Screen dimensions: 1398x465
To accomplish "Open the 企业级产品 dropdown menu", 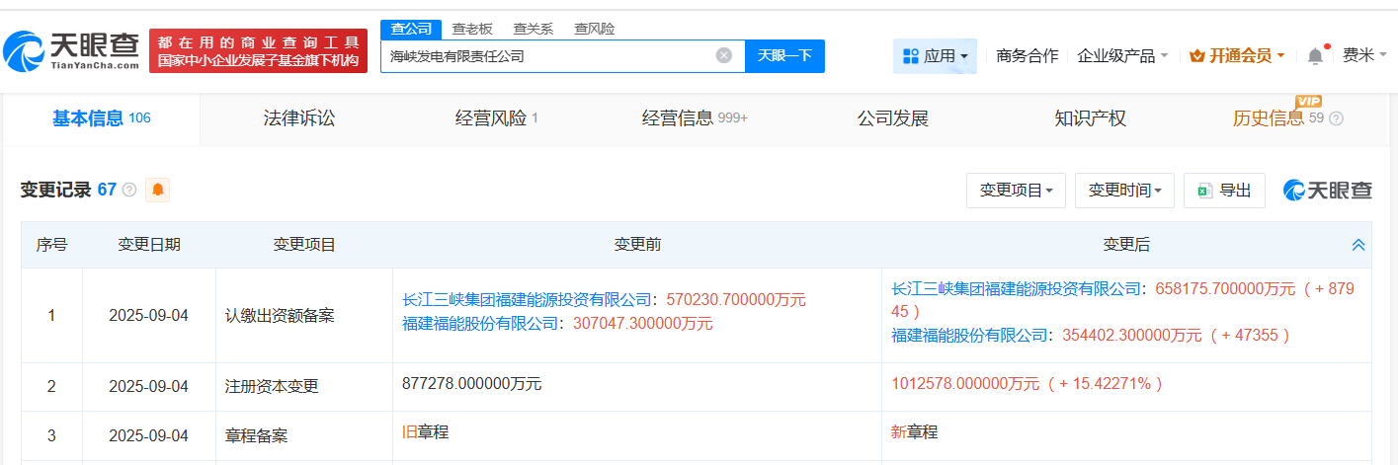I will pyautogui.click(x=1122, y=56).
